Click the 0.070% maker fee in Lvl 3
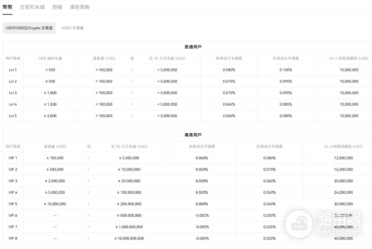The width and height of the screenshot is (372, 249). 229,93
